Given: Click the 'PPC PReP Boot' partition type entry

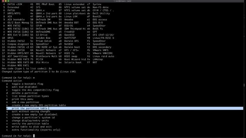Looking at the screenshot, I should (45, 4).
